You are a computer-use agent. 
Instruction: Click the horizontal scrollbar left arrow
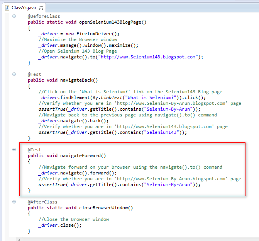pos(19,240)
